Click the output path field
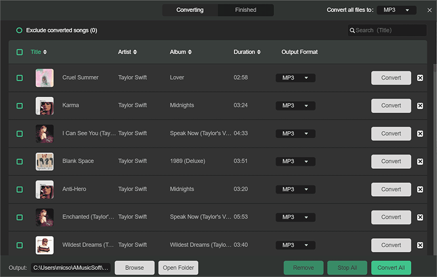 coord(71,268)
